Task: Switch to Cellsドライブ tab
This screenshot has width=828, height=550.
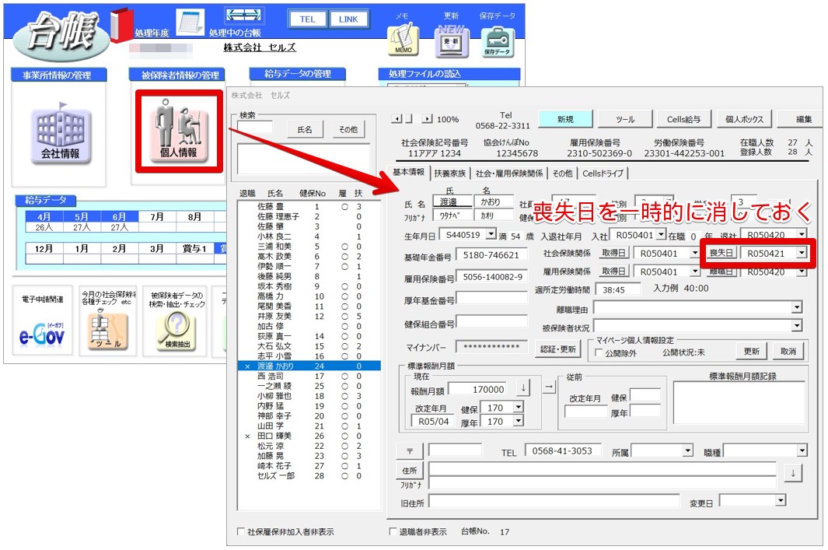Action: (x=603, y=173)
